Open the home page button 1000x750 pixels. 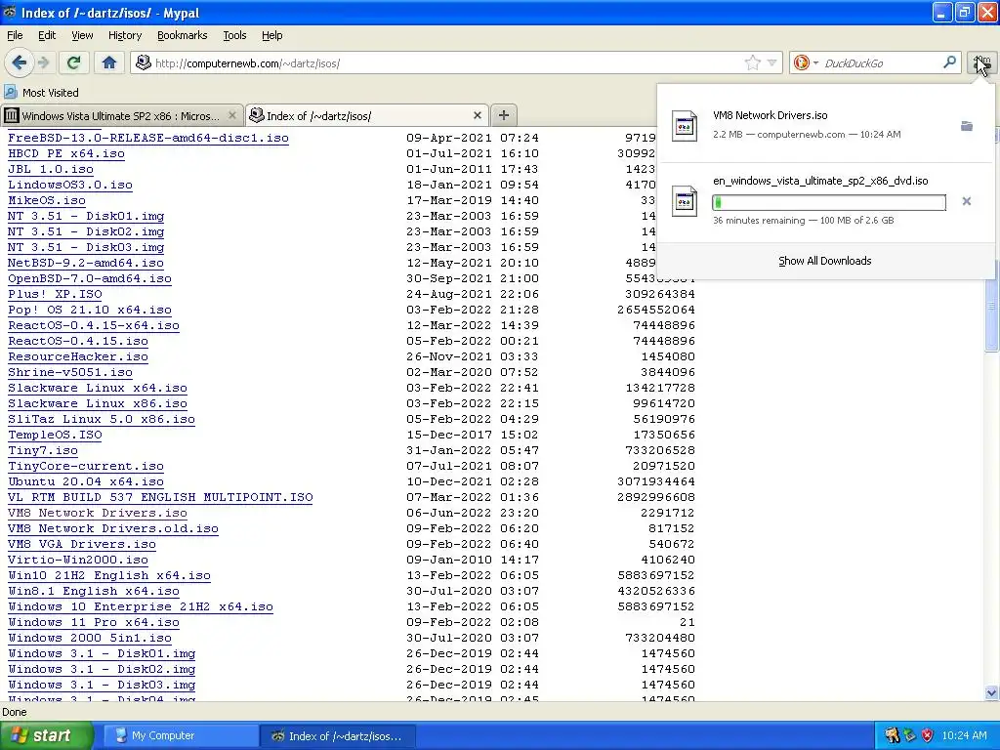click(x=109, y=62)
